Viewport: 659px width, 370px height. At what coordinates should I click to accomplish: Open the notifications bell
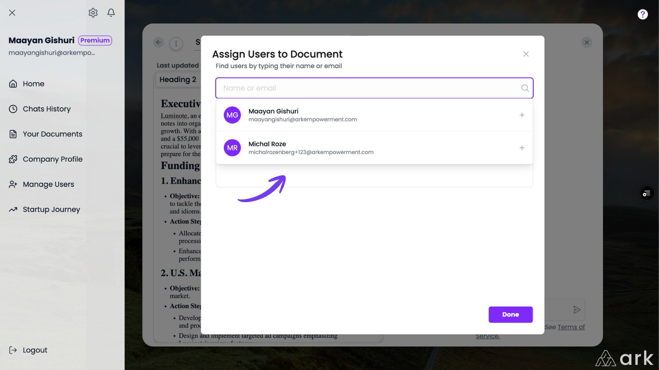[111, 13]
